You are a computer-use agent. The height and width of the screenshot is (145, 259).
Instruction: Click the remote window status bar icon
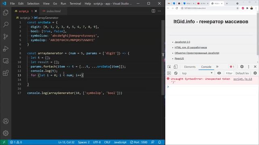coord(4,142)
